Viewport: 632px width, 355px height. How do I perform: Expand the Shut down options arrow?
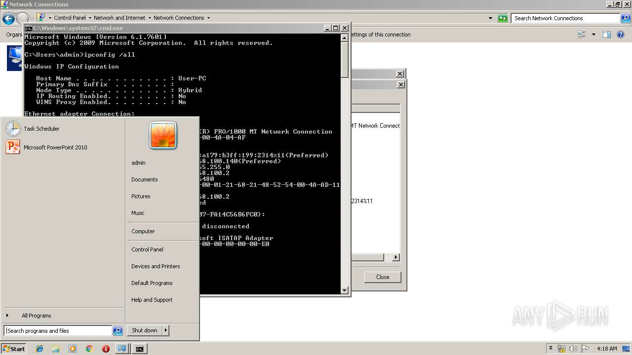(166, 330)
